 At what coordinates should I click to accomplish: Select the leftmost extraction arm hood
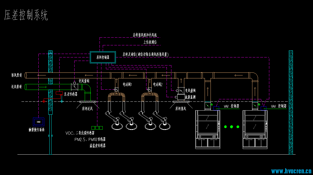point(117,126)
